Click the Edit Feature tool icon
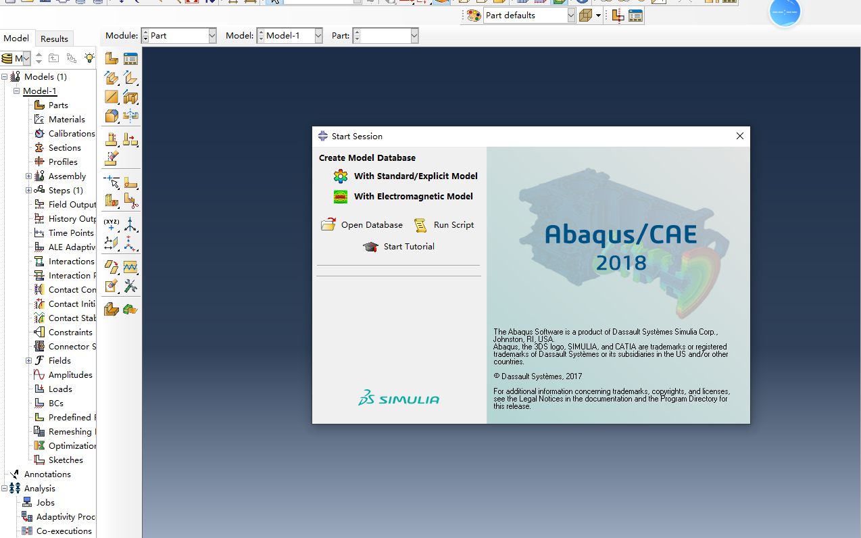 coord(112,140)
